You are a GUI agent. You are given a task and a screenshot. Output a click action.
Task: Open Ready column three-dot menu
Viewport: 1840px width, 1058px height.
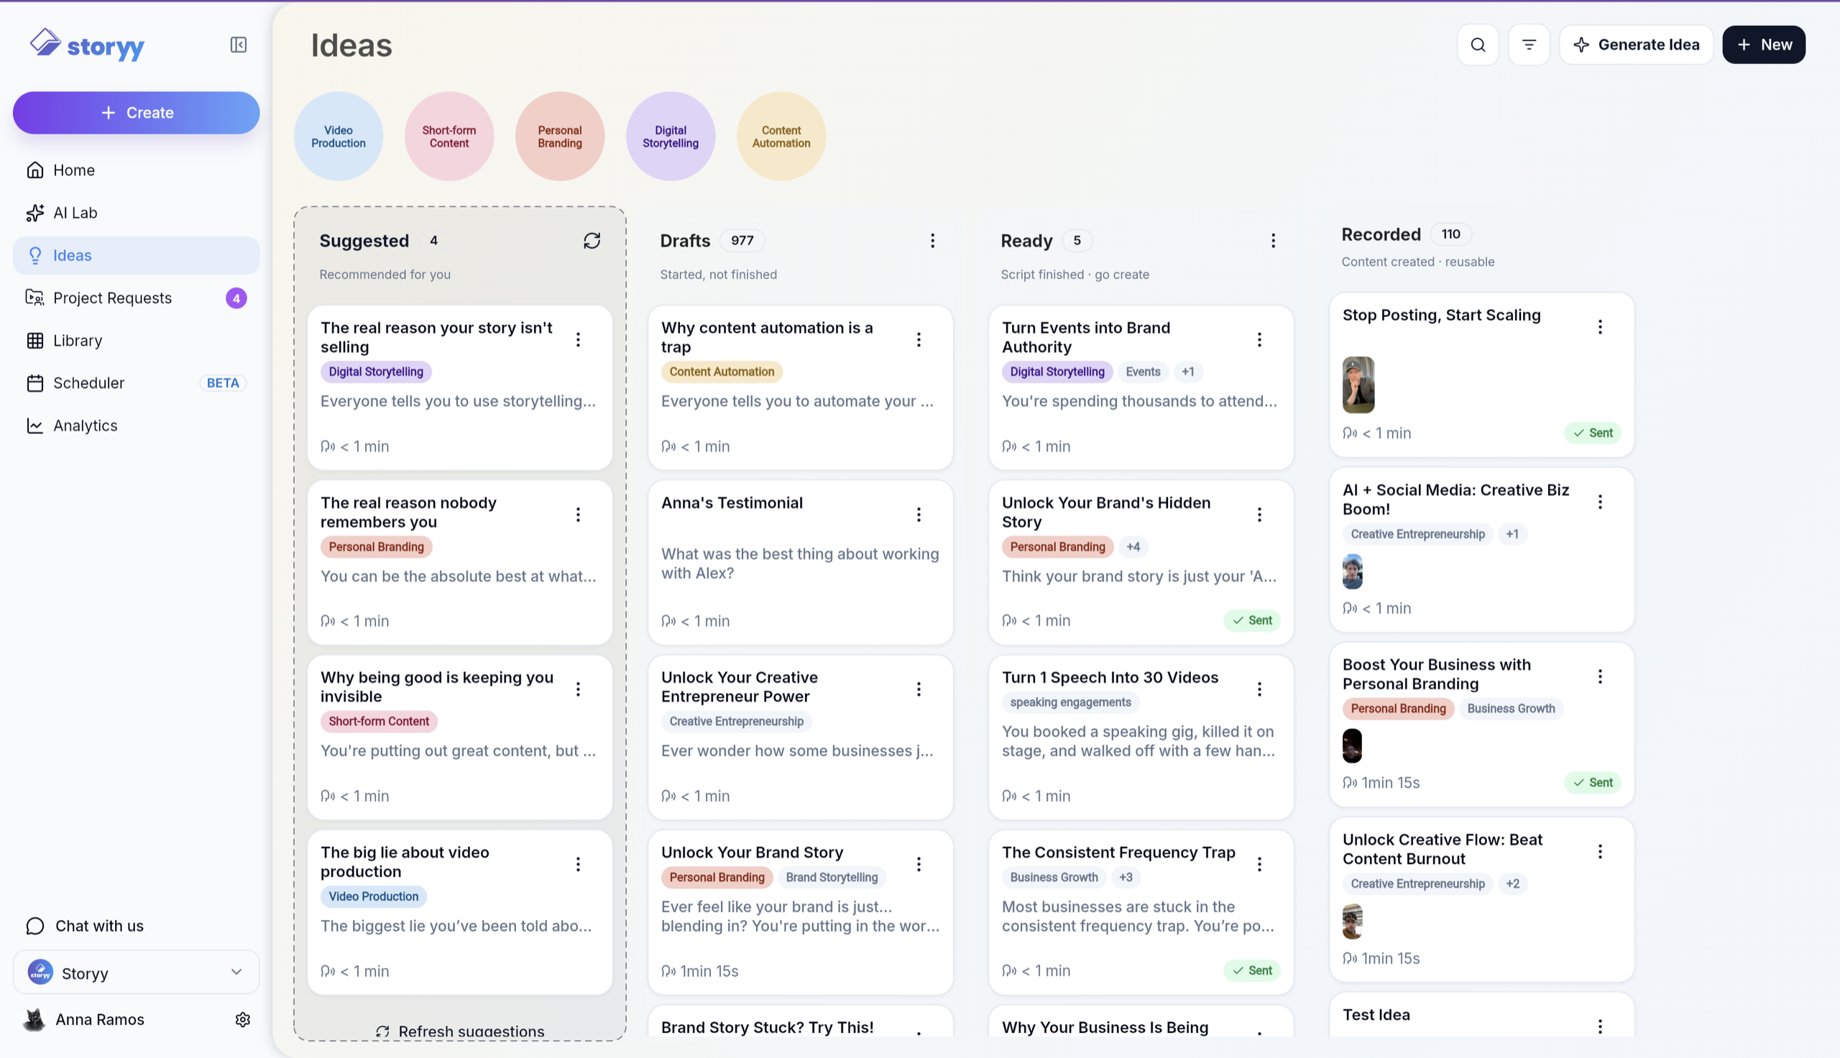(1273, 241)
